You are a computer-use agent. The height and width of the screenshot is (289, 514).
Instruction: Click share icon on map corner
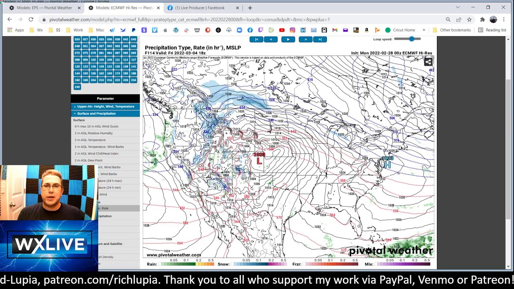point(428,62)
